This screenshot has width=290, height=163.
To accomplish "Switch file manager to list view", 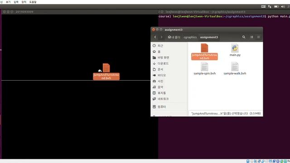I will coord(252,37).
